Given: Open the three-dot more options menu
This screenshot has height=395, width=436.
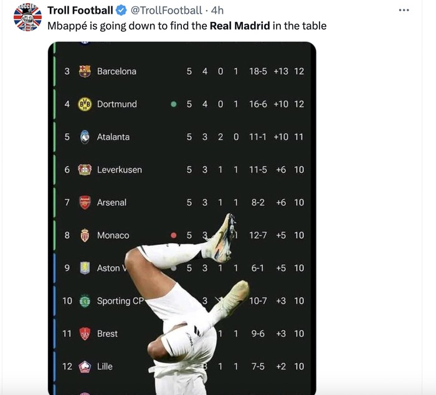Looking at the screenshot, I should [x=404, y=11].
